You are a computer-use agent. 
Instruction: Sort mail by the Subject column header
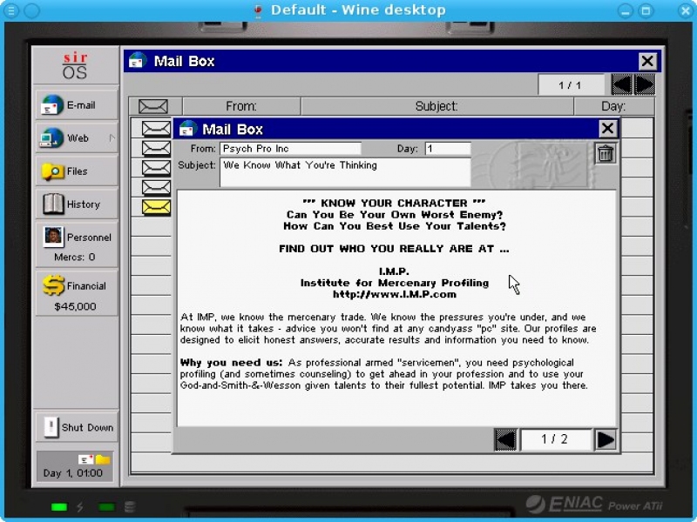click(x=436, y=106)
